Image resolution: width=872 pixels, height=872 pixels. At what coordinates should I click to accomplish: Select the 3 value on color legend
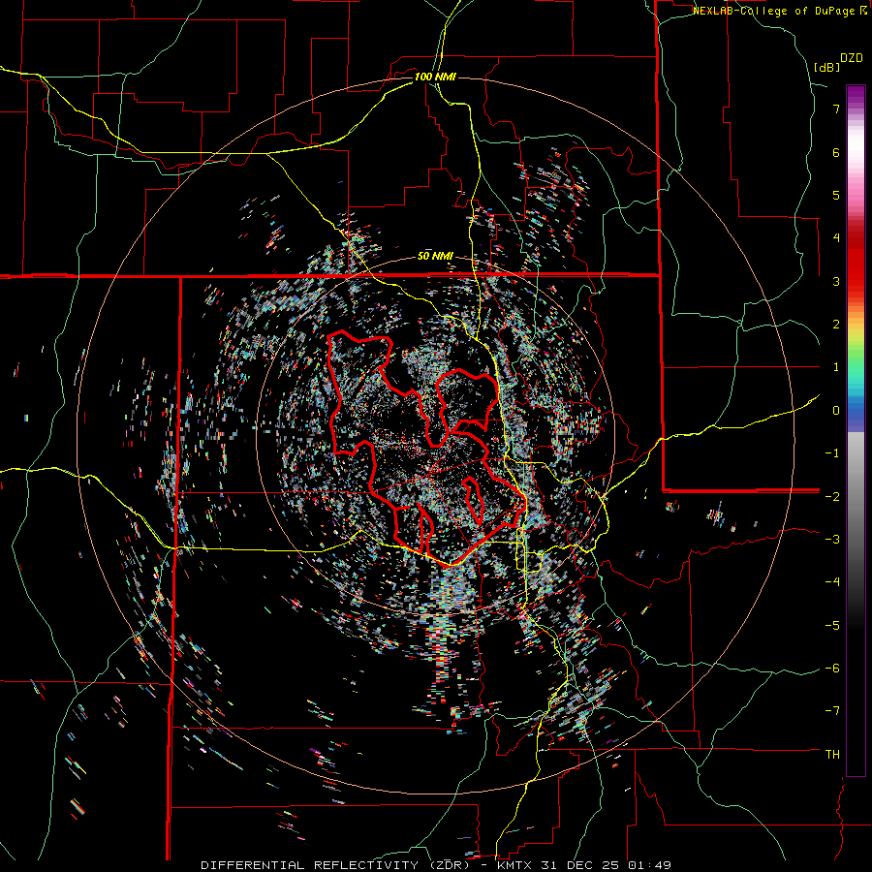(x=836, y=281)
